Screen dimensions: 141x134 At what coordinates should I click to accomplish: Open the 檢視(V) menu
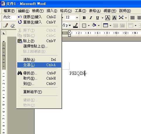tap(38, 11)
